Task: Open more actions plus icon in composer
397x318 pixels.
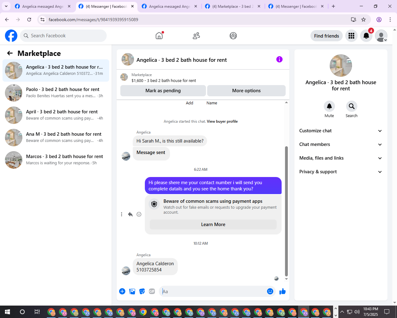Action: click(x=122, y=291)
